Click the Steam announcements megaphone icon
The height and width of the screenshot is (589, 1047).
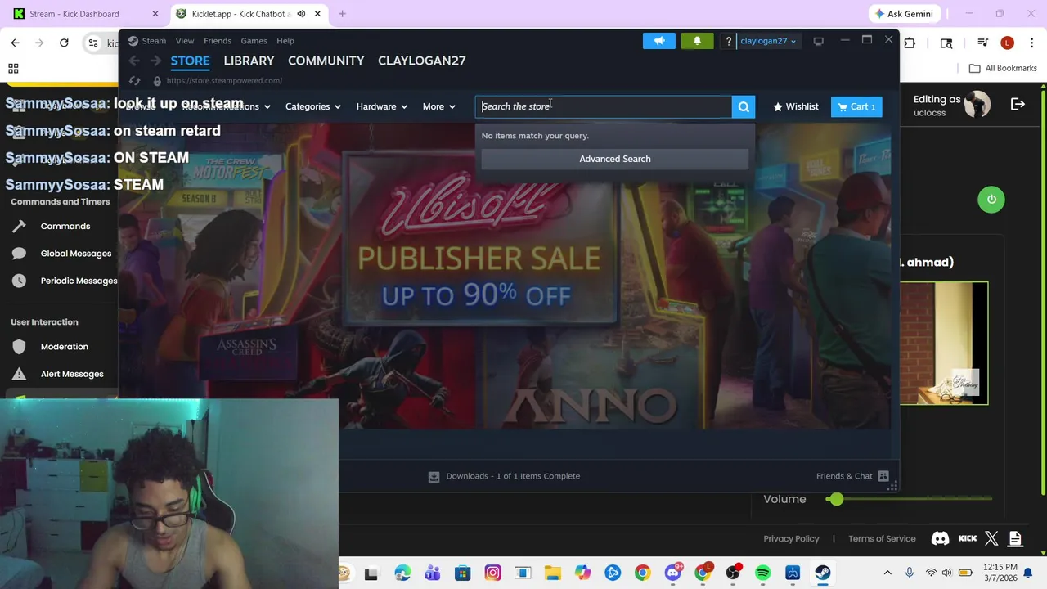pos(659,41)
